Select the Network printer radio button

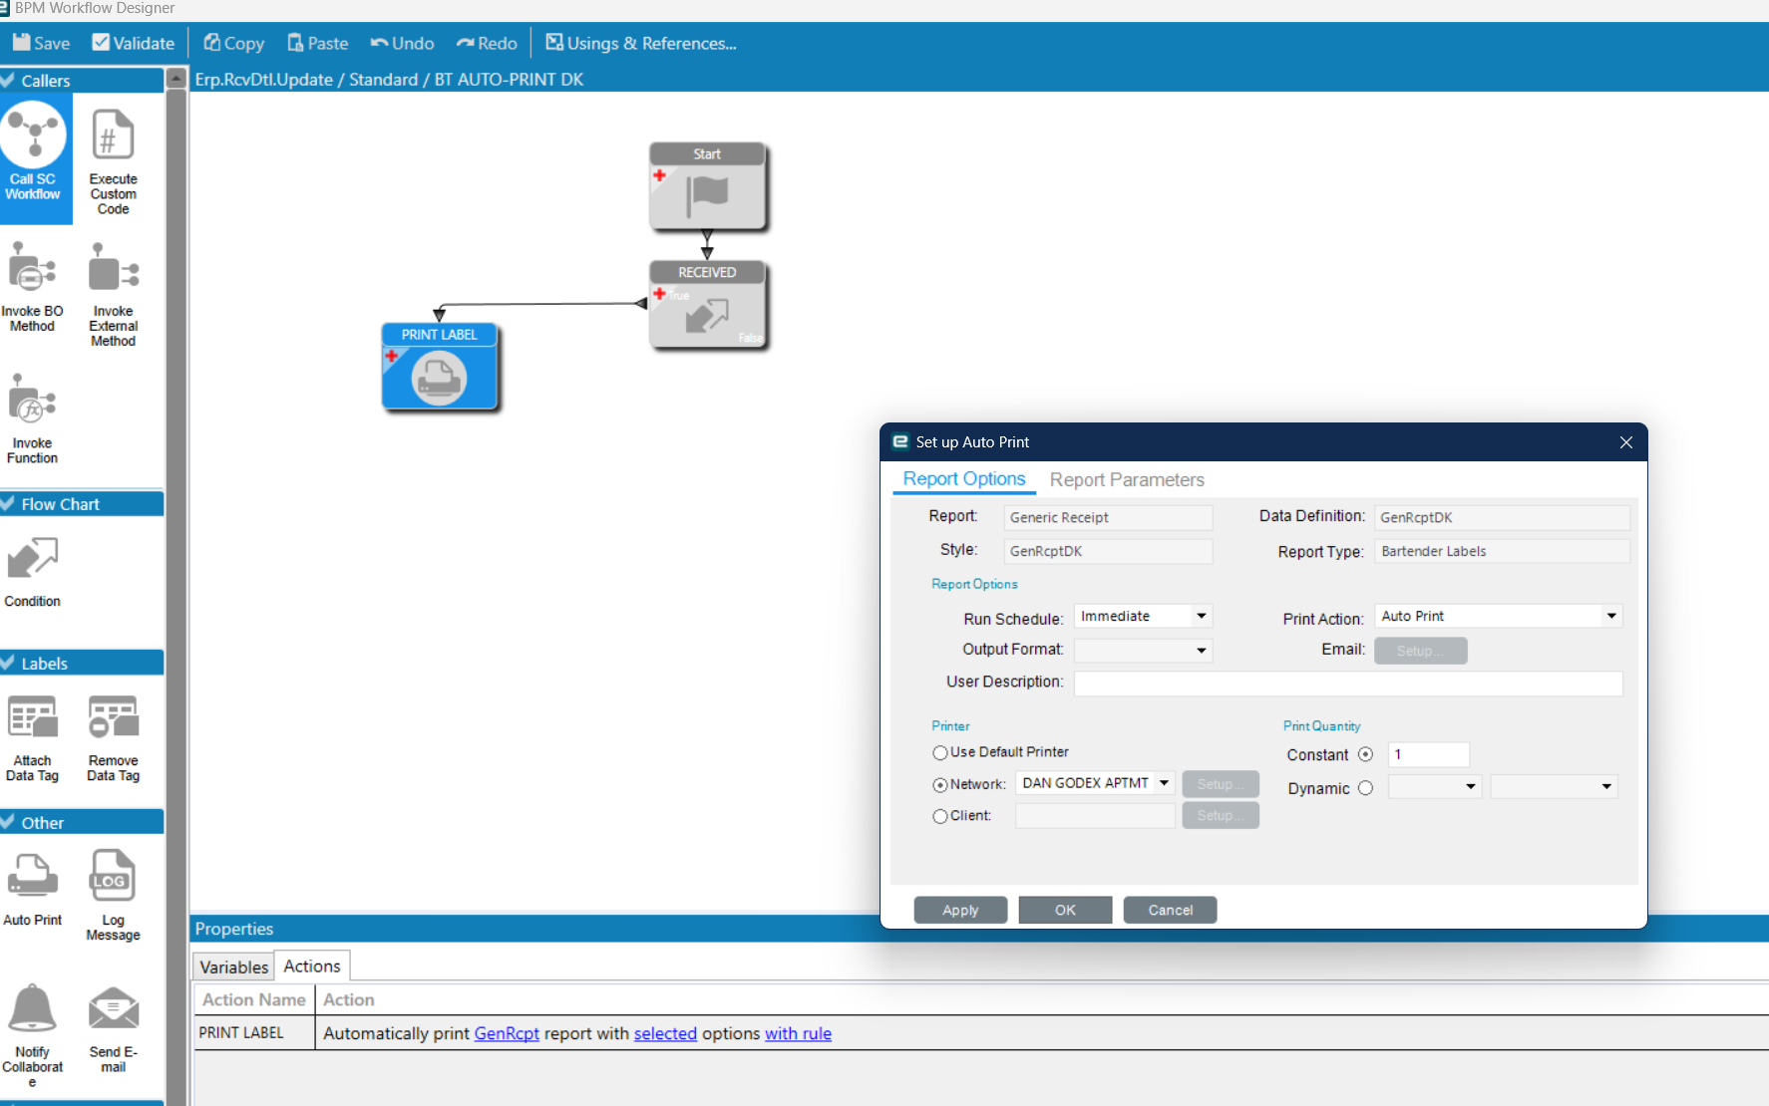click(x=939, y=784)
